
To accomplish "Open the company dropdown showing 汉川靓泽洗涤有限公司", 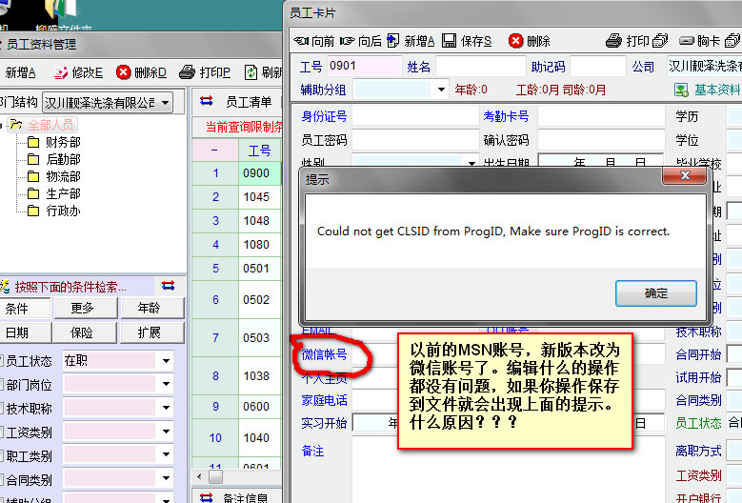I will click(166, 102).
